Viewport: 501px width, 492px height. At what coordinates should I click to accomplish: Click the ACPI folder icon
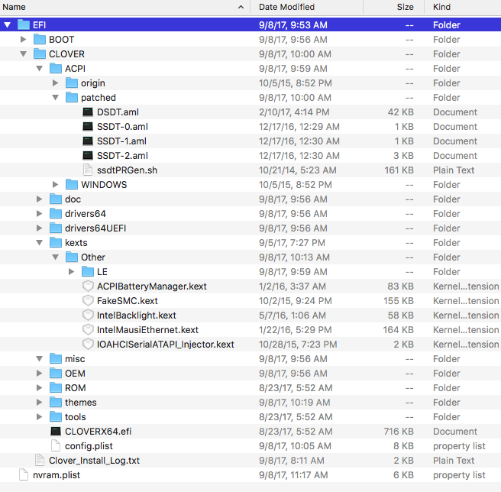point(55,68)
